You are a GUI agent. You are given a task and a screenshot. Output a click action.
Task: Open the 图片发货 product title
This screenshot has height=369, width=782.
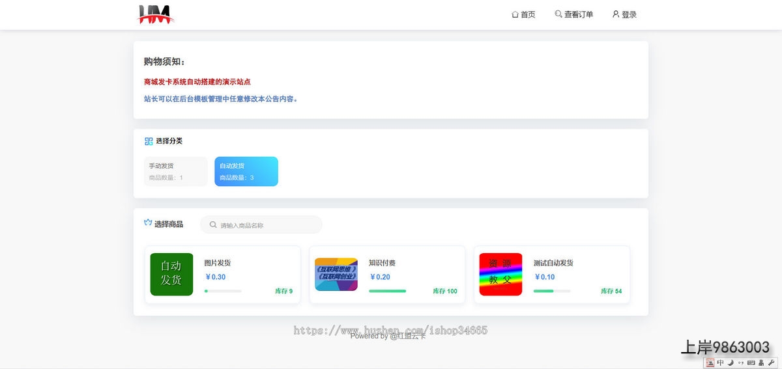pos(217,263)
